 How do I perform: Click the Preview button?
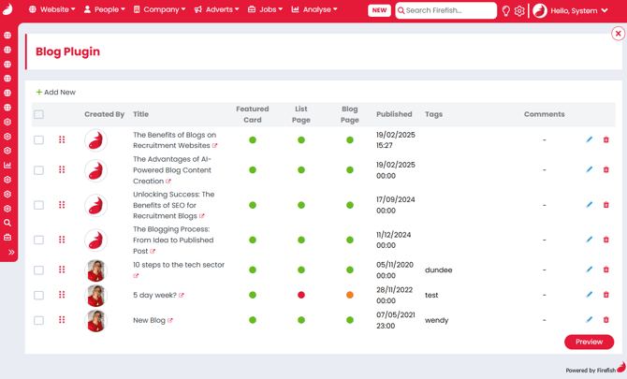click(x=589, y=342)
